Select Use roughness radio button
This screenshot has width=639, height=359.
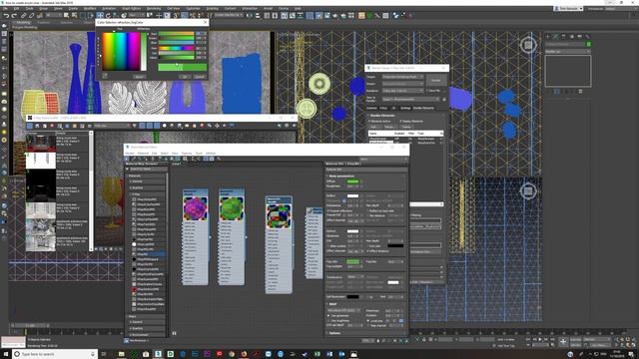328,320
